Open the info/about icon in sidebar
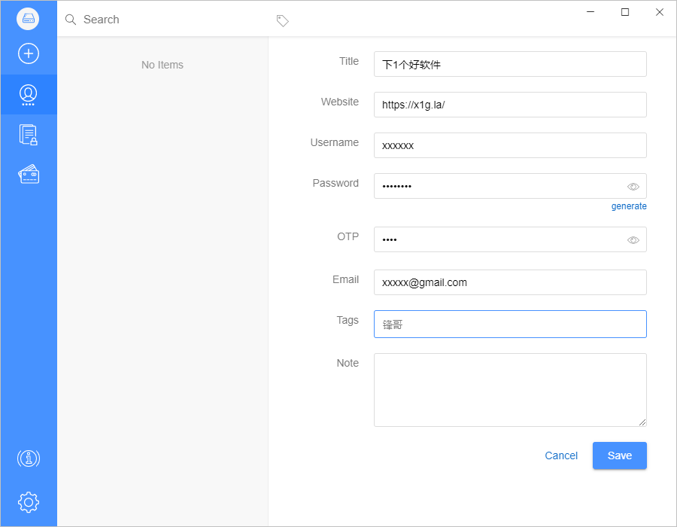The width and height of the screenshot is (677, 527). 29,458
